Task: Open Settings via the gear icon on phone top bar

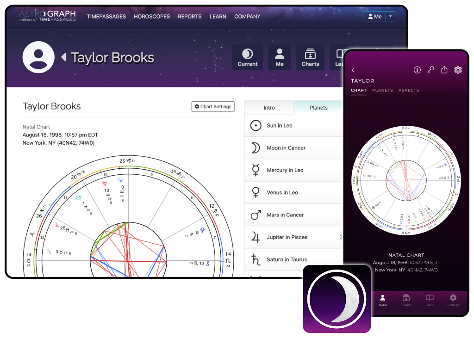Action: coord(458,69)
